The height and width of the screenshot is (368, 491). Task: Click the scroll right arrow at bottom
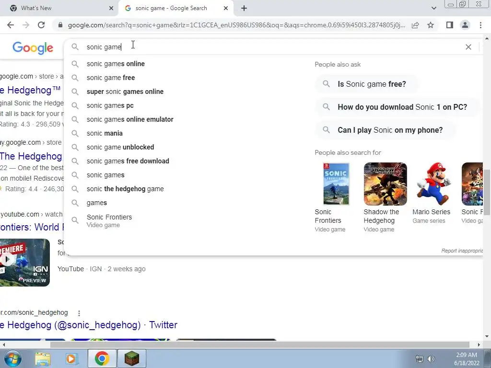pyautogui.click(x=479, y=345)
